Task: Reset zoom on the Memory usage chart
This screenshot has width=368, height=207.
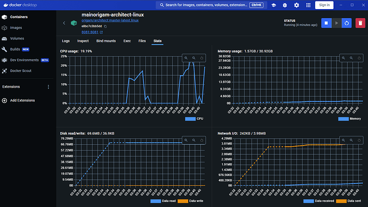Action: tap(359, 58)
